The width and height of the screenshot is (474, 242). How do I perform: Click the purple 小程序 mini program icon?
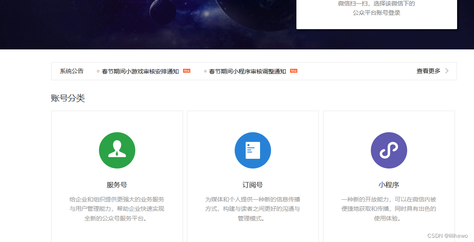tap(389, 150)
